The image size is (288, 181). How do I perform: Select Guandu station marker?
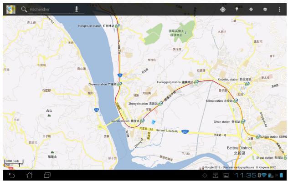[x=142, y=121]
